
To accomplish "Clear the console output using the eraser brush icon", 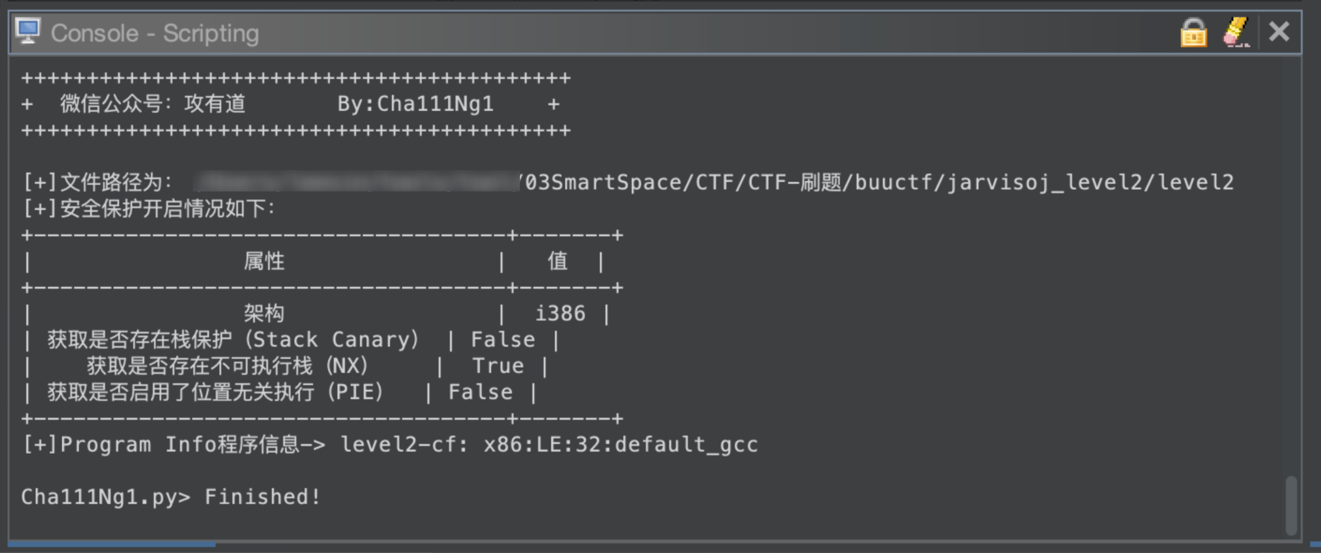I will coord(1236,32).
